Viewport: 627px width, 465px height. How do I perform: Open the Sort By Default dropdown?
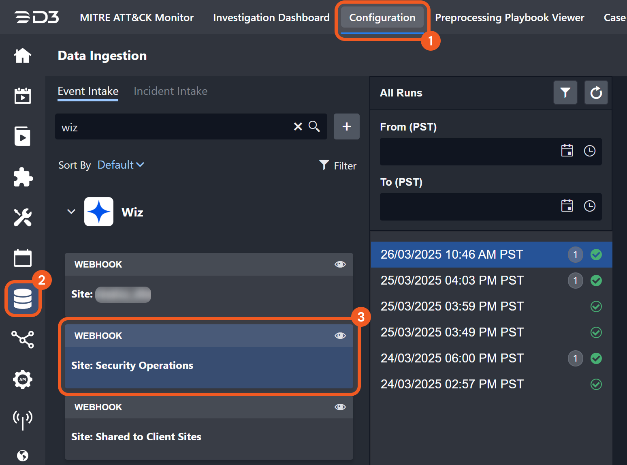click(121, 165)
